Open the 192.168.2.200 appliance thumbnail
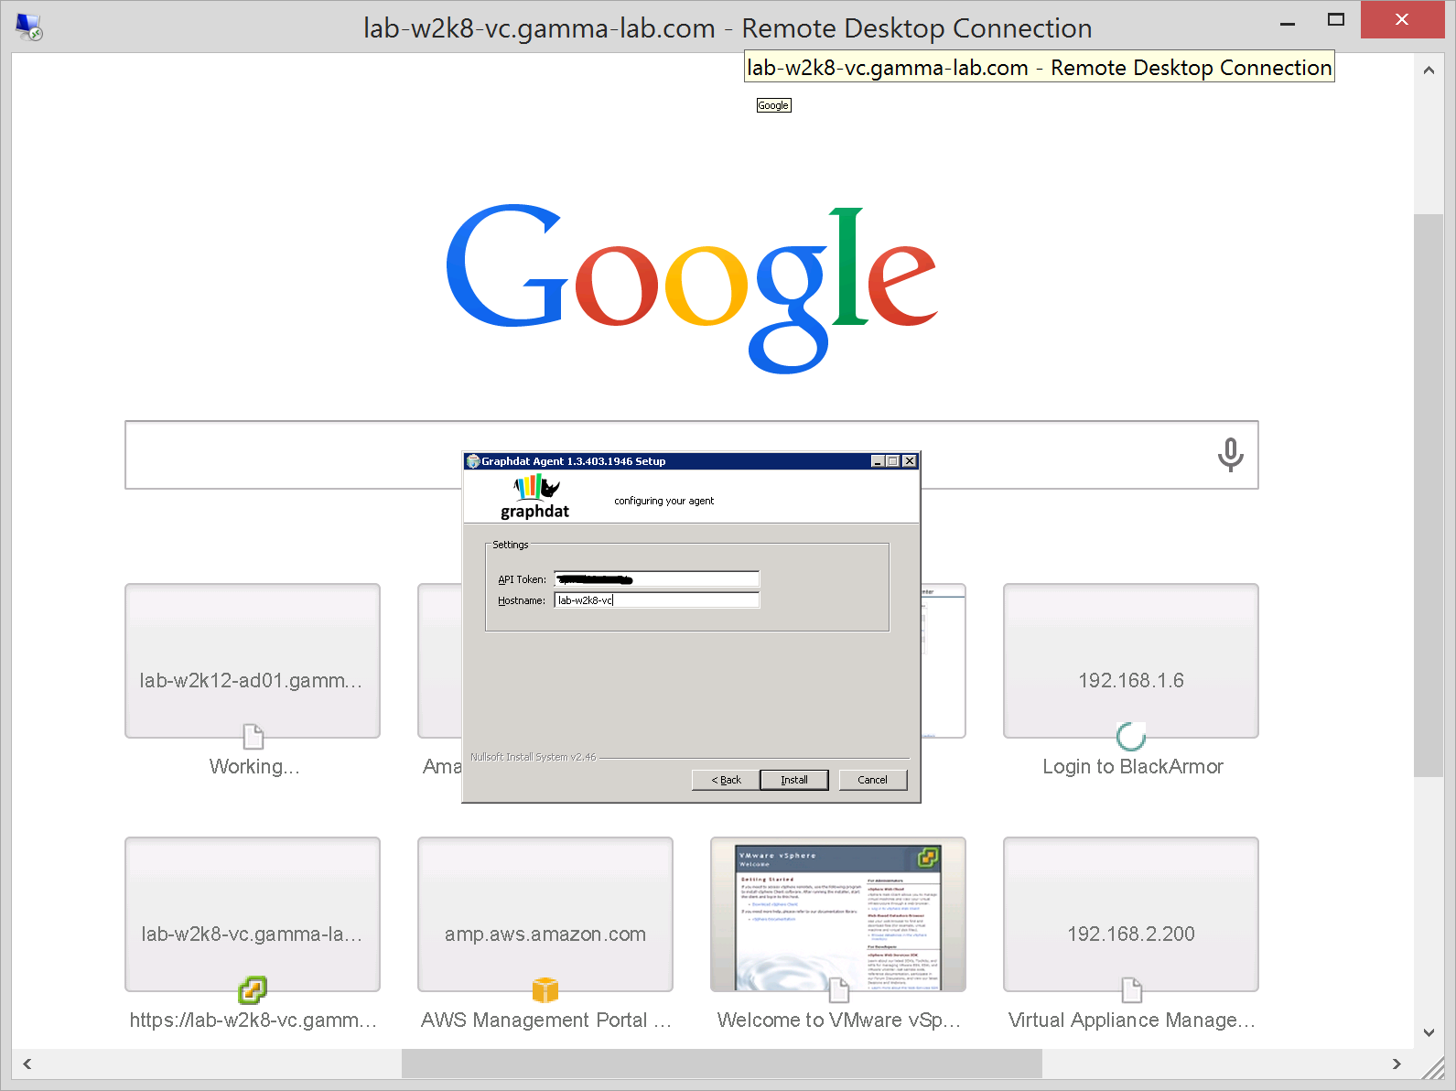This screenshot has width=1456, height=1091. (x=1130, y=913)
